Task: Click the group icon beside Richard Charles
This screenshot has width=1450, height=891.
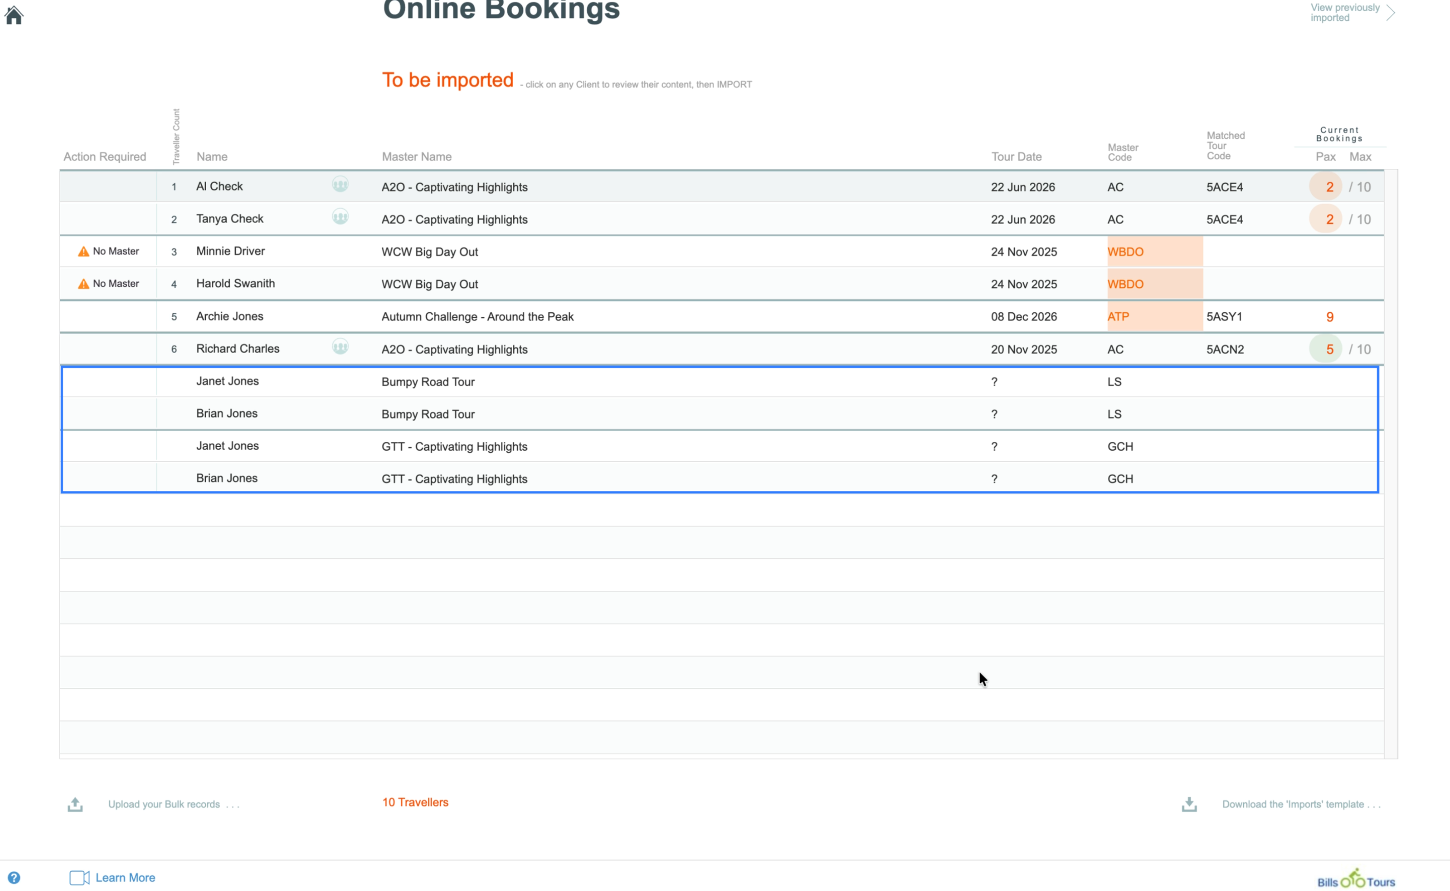Action: pos(340,347)
